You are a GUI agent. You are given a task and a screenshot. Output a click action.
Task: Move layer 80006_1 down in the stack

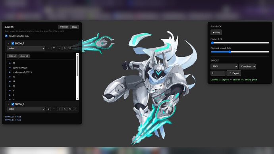54,48
